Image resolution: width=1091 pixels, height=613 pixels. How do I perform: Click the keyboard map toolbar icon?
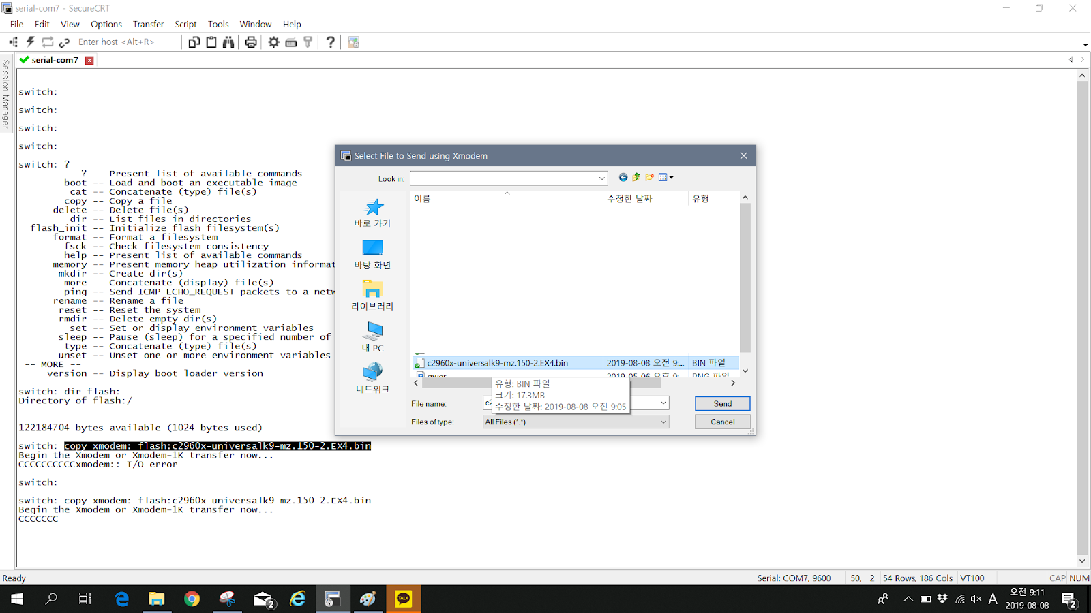click(x=291, y=42)
